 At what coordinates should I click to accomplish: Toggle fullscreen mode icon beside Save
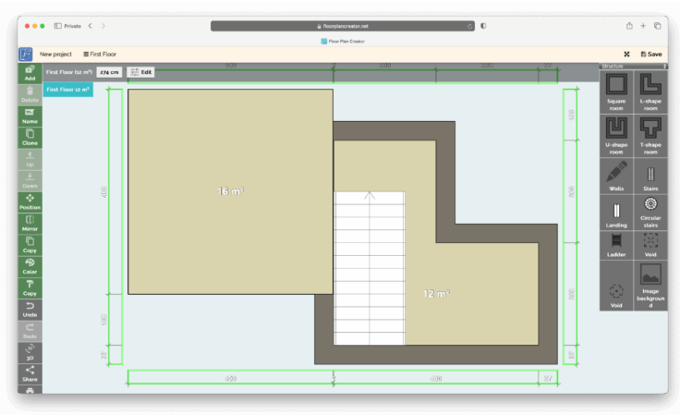pos(626,55)
